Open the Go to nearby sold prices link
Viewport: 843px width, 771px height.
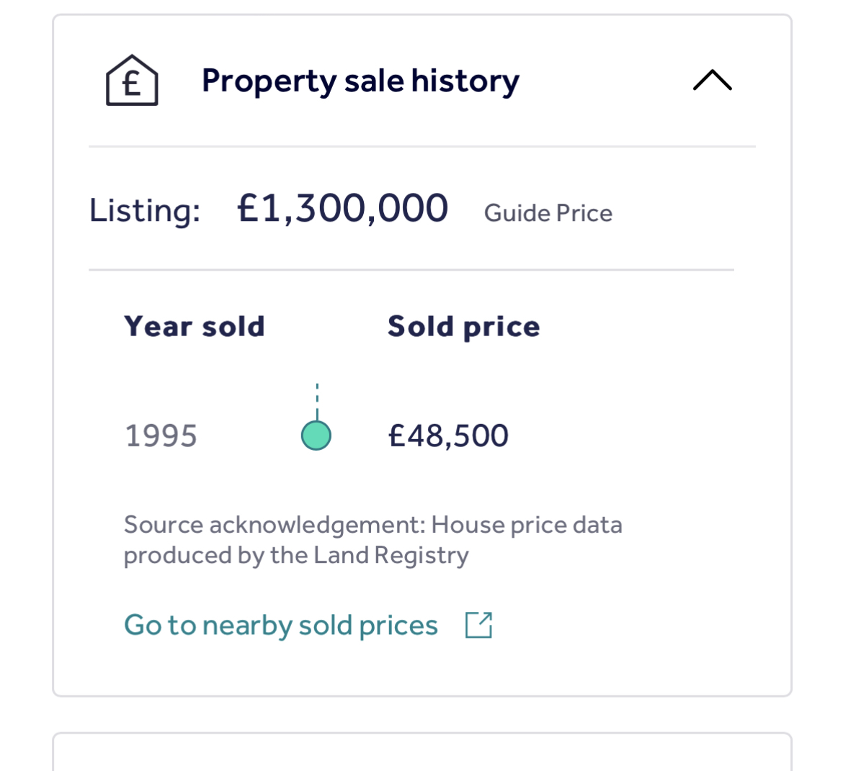click(x=308, y=625)
